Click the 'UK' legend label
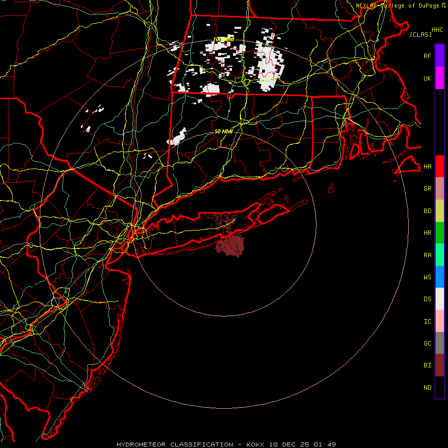Viewport: 448px width, 448px height. [x=427, y=78]
